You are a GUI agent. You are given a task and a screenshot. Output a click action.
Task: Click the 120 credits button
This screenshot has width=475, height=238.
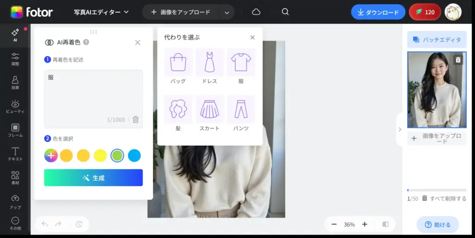[x=425, y=12]
